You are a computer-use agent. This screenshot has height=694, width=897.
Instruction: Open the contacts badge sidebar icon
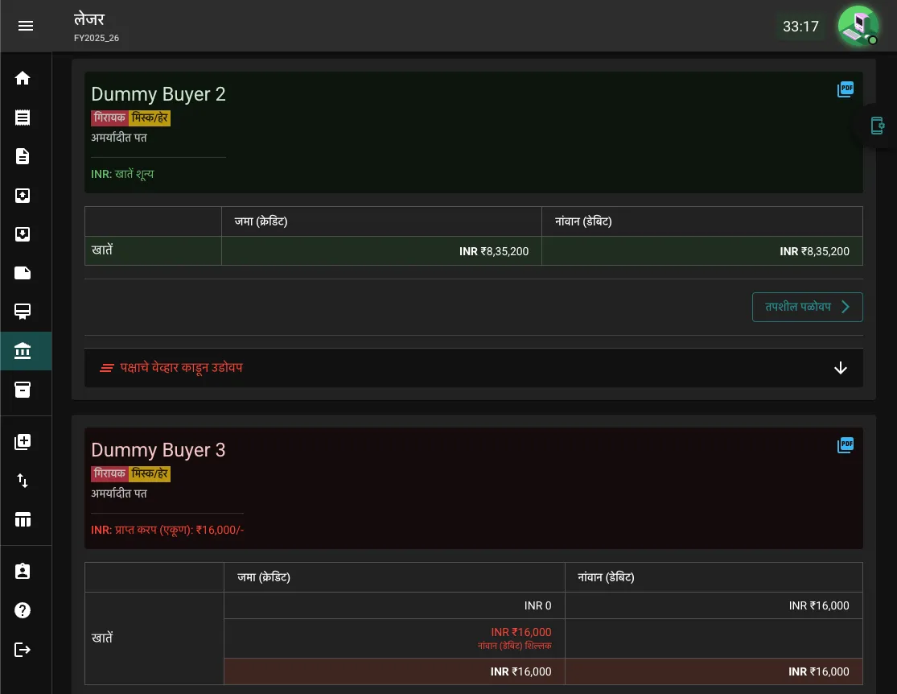coord(23,571)
